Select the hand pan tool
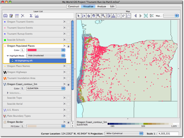Screen dimensions: 184x138 click(94, 16)
